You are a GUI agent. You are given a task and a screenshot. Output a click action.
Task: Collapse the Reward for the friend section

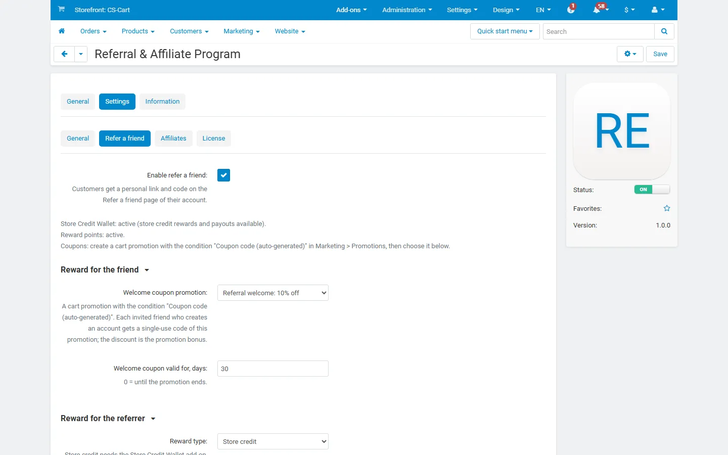(105, 270)
